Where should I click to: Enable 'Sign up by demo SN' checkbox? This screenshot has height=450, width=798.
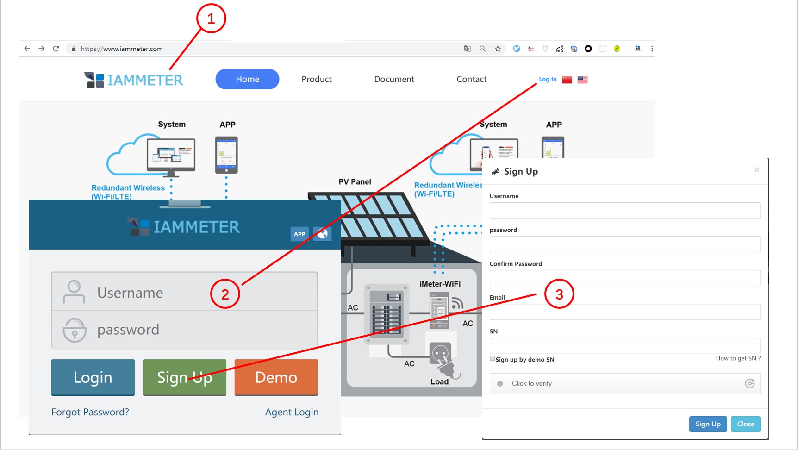click(x=493, y=359)
